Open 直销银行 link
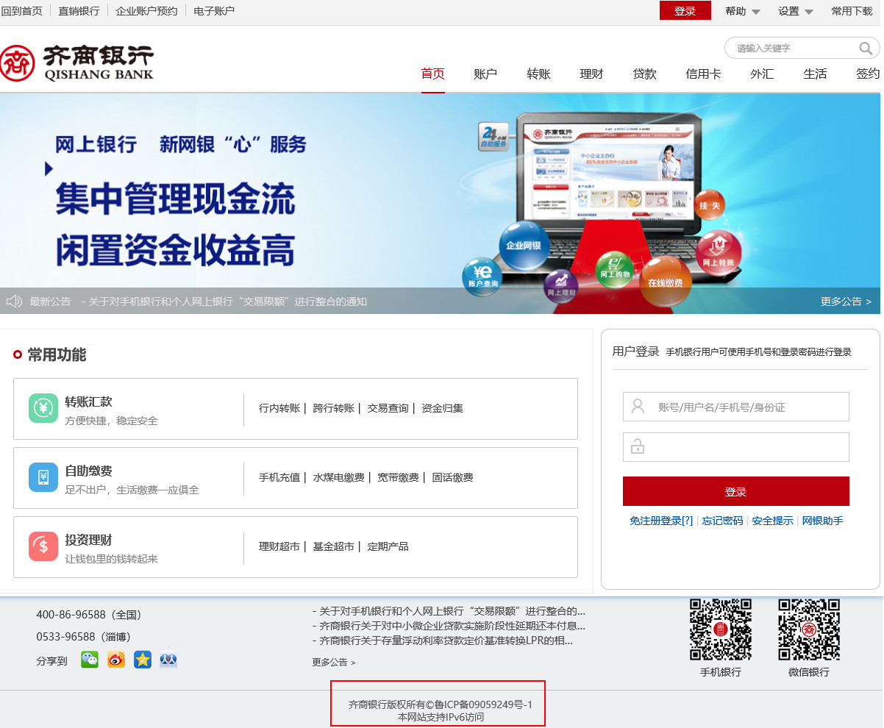Screen dimensions: 884x728 click(79, 11)
